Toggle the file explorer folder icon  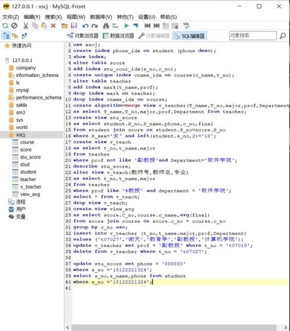[15, 36]
